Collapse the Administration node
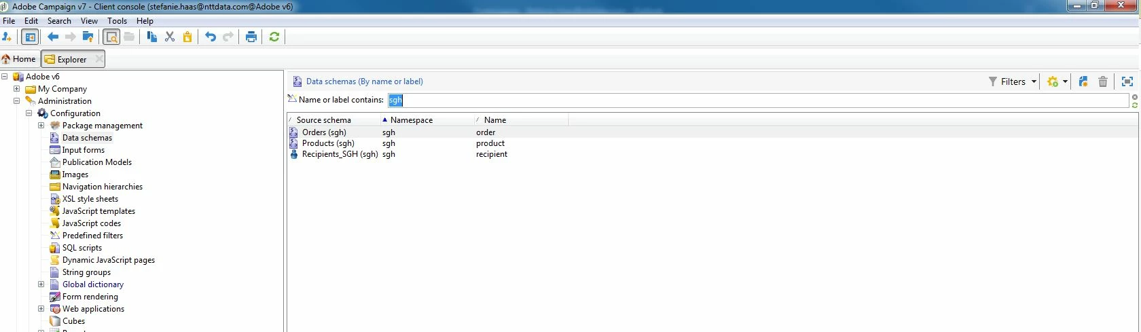1141x332 pixels. pyautogui.click(x=17, y=101)
